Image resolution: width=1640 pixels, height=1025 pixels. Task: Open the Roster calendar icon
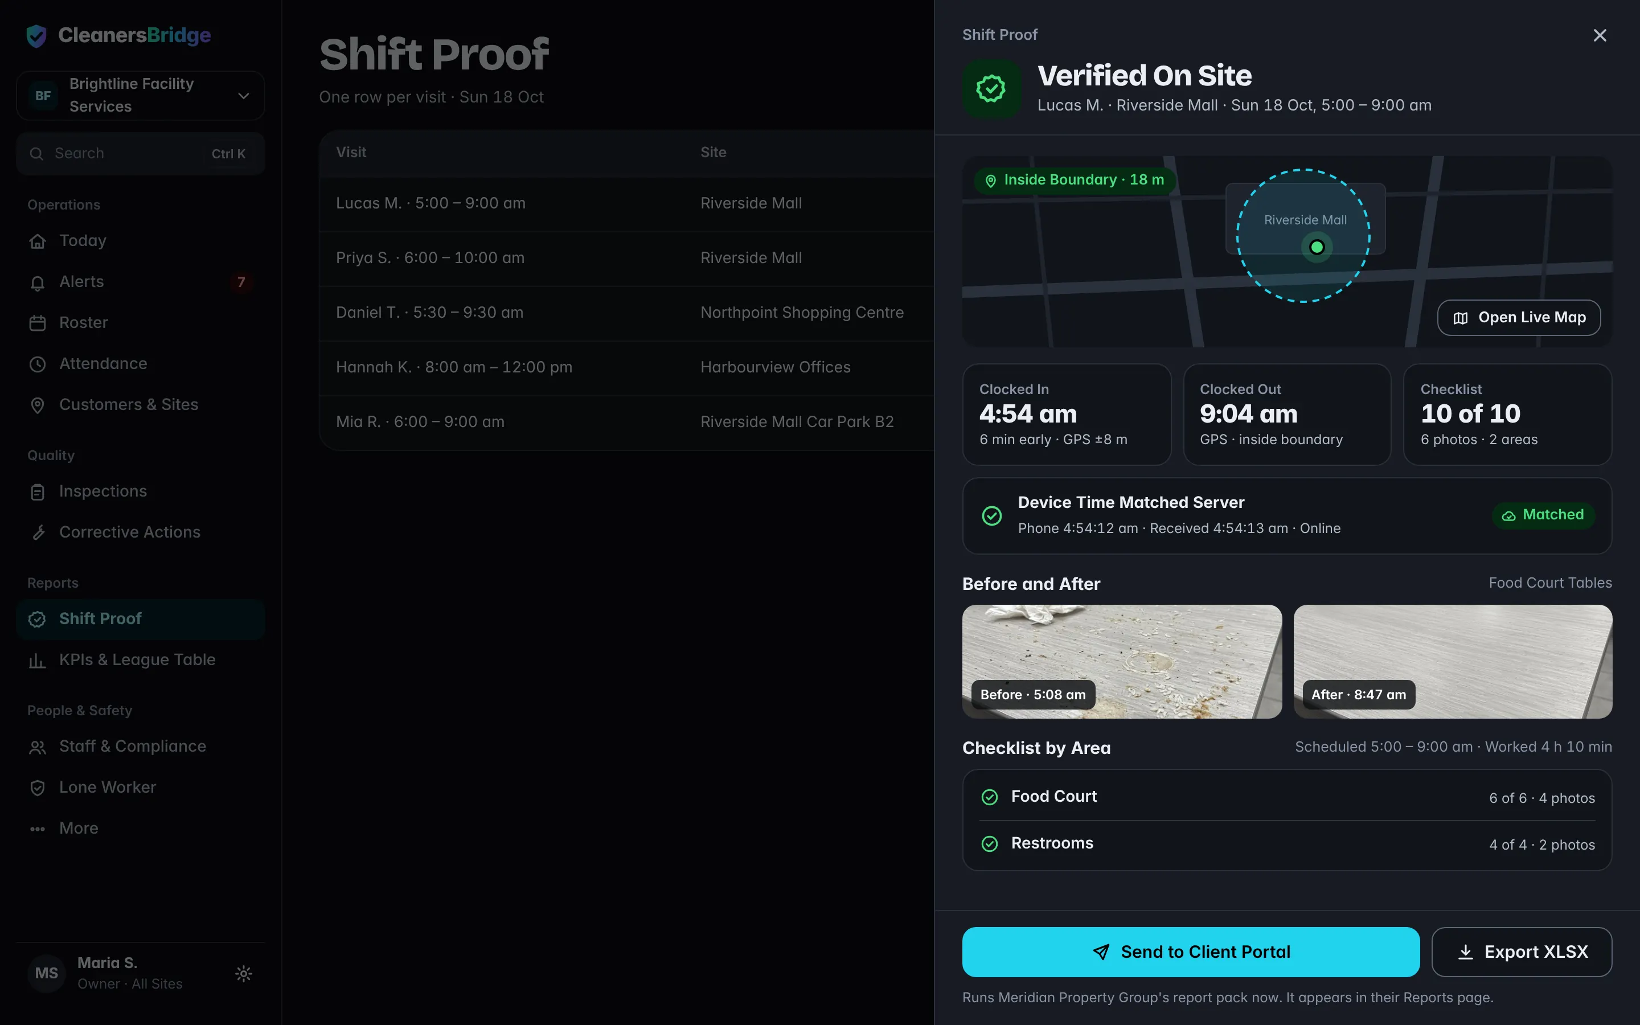(x=38, y=323)
